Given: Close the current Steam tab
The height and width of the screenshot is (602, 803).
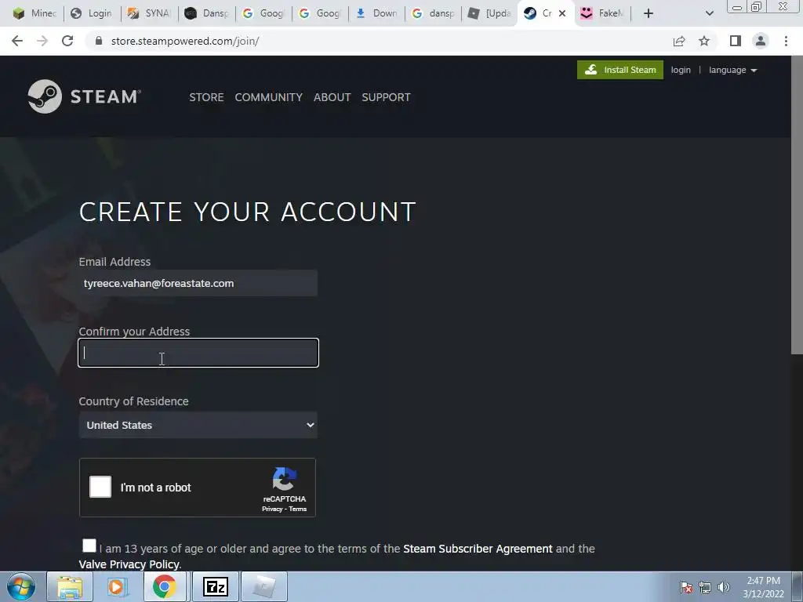Looking at the screenshot, I should 561,13.
